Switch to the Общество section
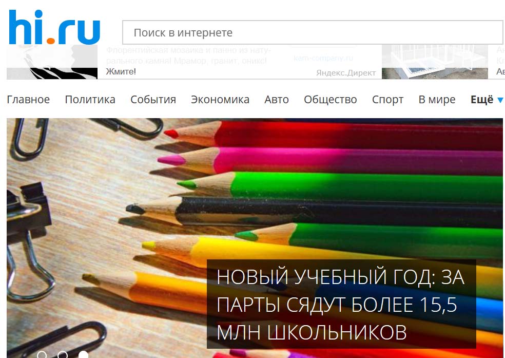 (331, 100)
